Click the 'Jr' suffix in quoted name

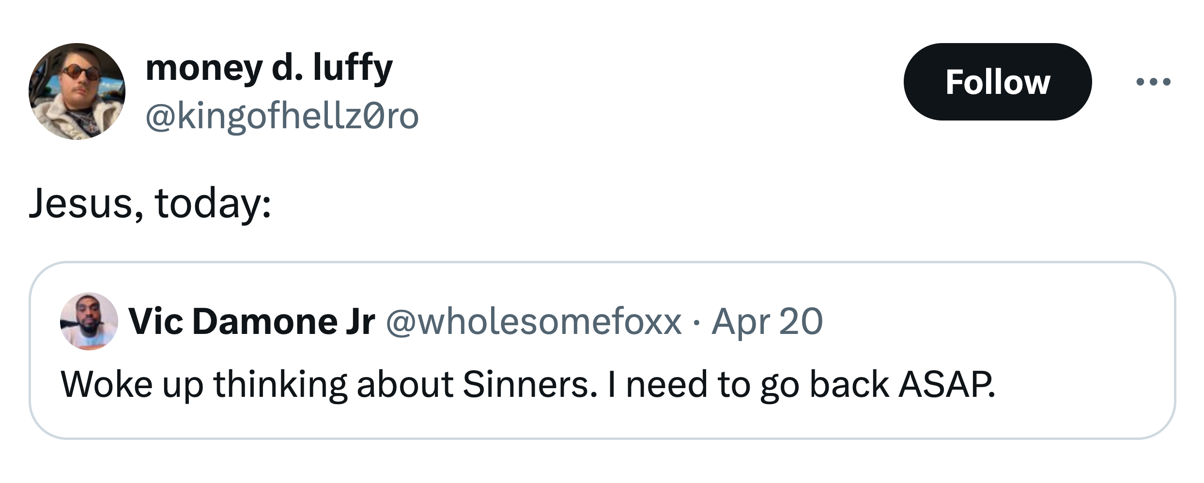pyautogui.click(x=360, y=322)
